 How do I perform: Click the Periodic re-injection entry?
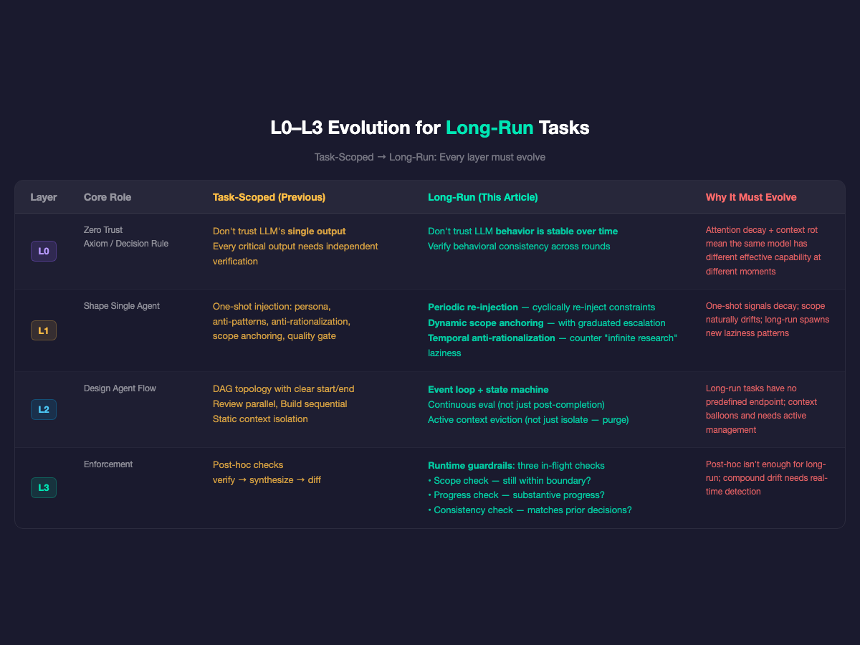[x=477, y=307]
